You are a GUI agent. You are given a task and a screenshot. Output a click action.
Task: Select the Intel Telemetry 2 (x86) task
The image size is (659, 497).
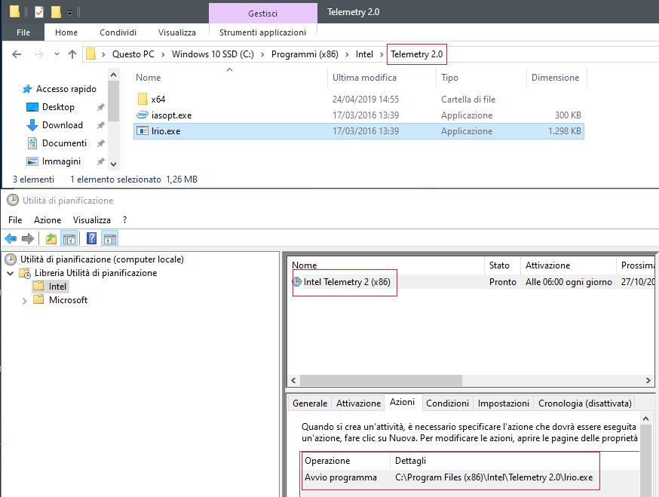[347, 282]
